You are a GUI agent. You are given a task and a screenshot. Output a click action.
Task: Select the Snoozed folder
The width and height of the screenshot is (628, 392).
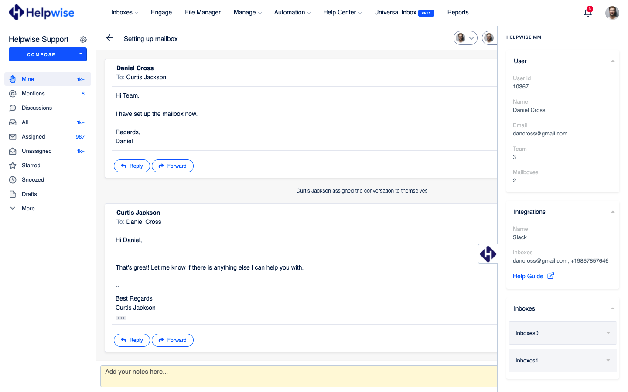coord(48,180)
